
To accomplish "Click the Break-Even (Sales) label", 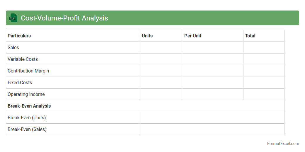I will (x=27, y=129).
